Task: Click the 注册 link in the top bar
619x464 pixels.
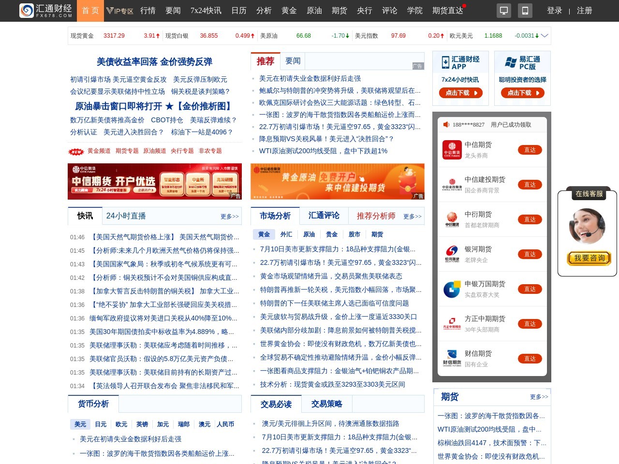Action: coord(585,10)
